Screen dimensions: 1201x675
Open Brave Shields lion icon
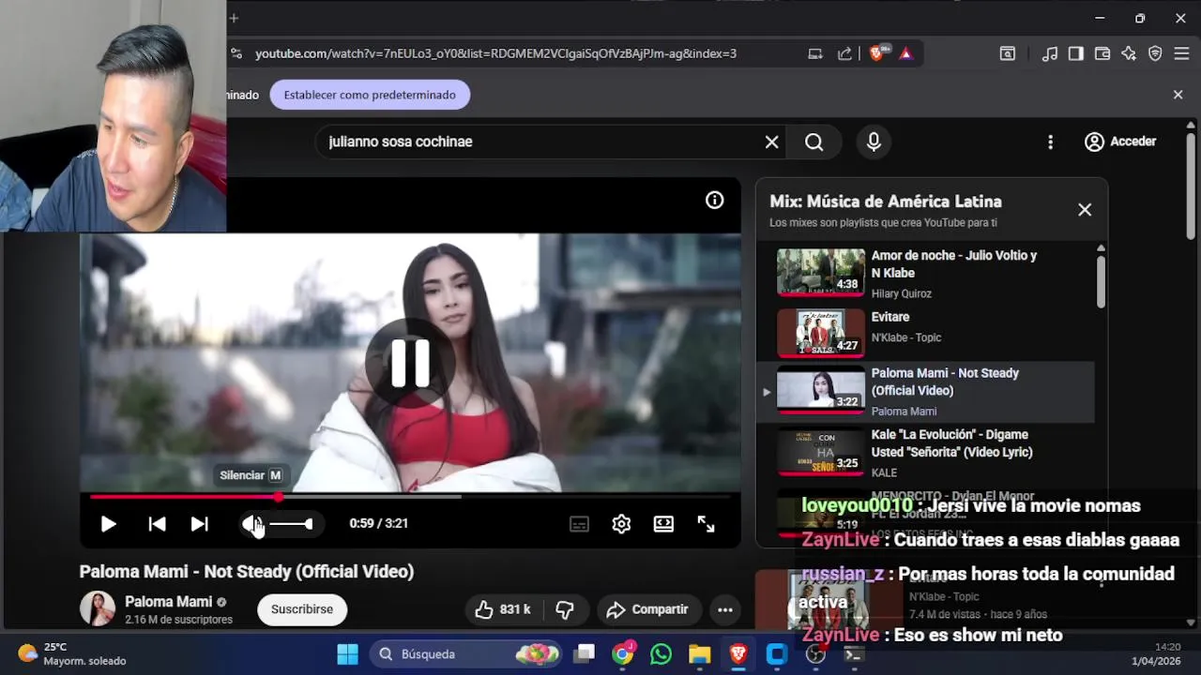877,53
